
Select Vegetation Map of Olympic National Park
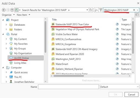pyautogui.click(x=77, y=29)
